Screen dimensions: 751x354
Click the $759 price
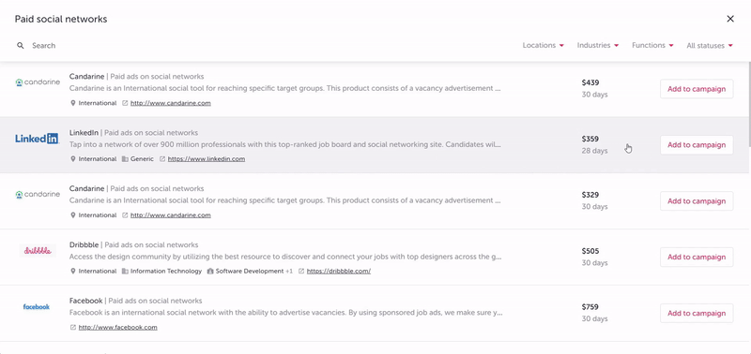coord(590,307)
